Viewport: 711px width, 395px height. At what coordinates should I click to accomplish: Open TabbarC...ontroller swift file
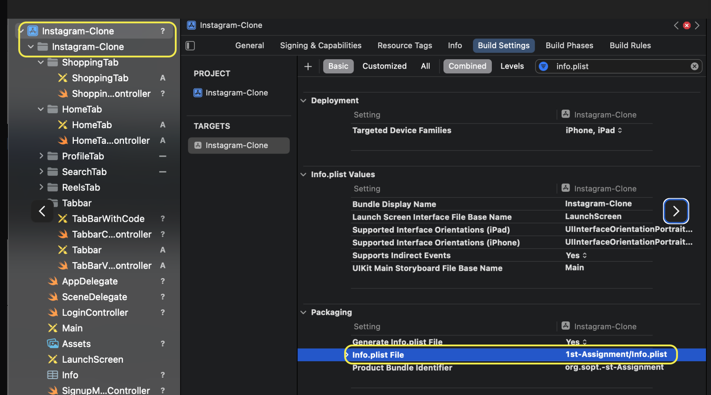111,234
